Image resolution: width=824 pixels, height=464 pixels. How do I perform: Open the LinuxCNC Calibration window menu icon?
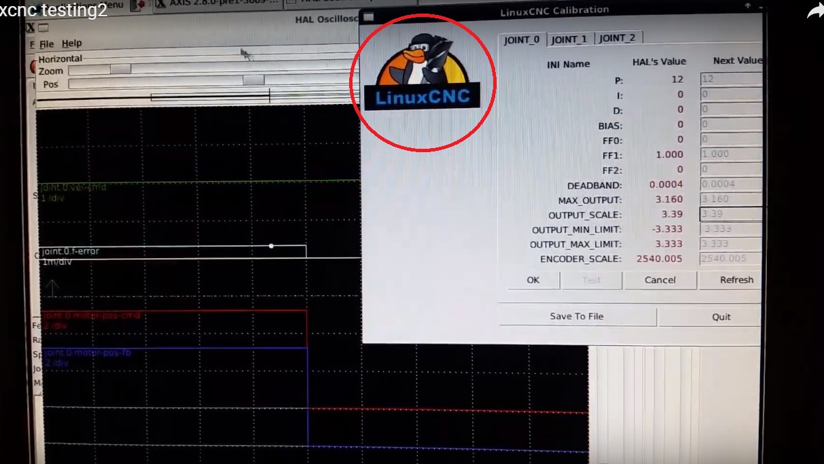coord(368,16)
